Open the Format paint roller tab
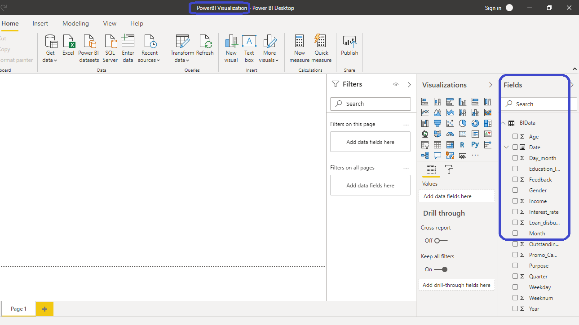 [x=449, y=169]
